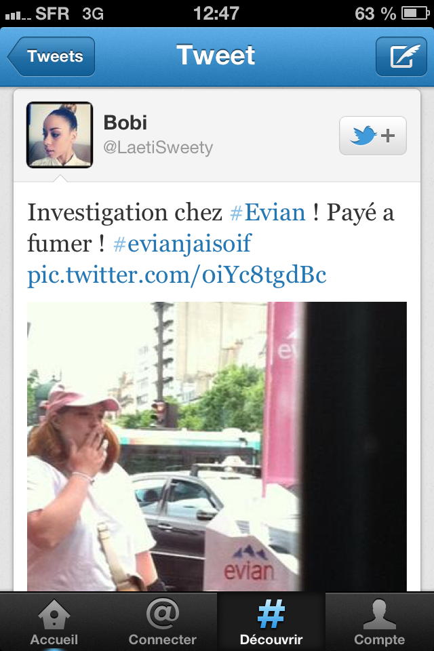Tap the signal strength bars icon
The image size is (434, 651).
point(18,16)
